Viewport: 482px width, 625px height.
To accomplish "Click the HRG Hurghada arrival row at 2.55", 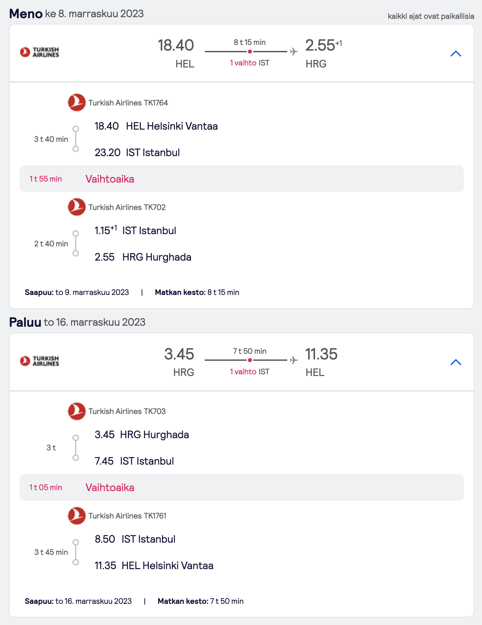I will (x=143, y=257).
